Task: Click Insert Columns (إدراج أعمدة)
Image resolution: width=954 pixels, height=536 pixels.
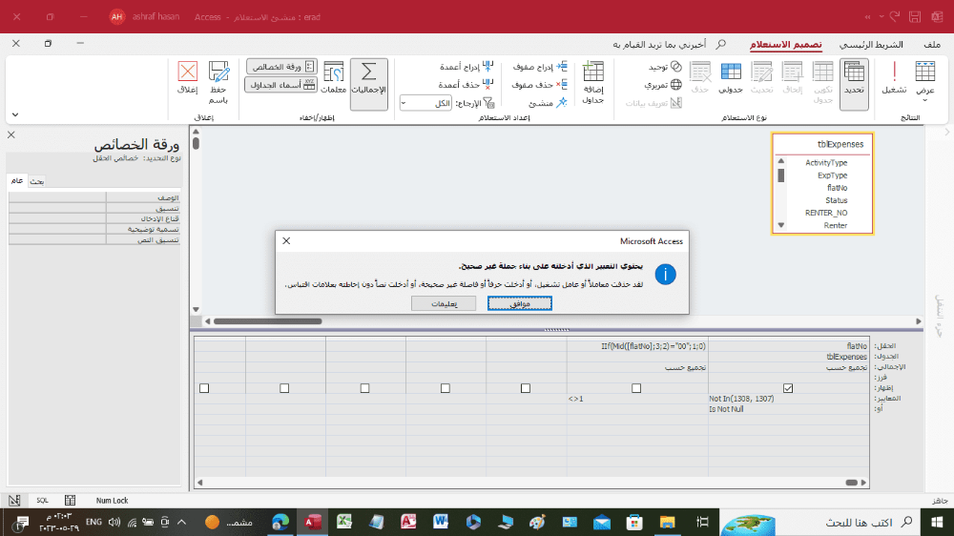Action: point(467,67)
